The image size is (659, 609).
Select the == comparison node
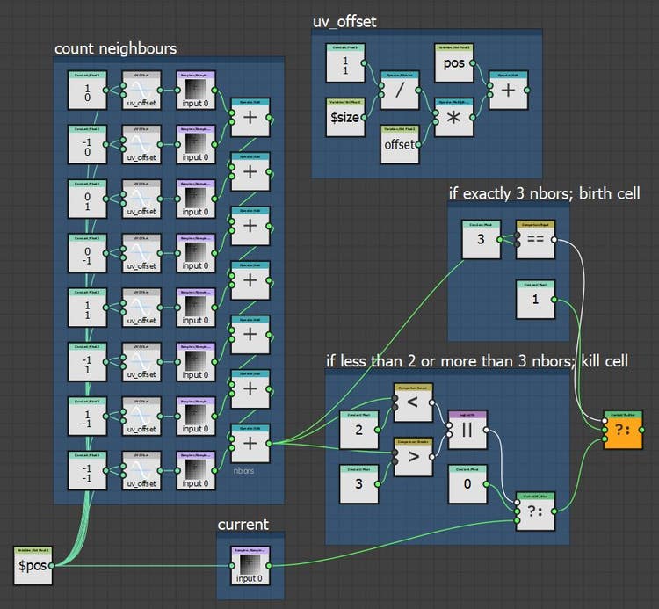(x=535, y=240)
